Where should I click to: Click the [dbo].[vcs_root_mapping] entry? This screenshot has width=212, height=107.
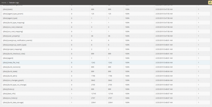point(13,32)
